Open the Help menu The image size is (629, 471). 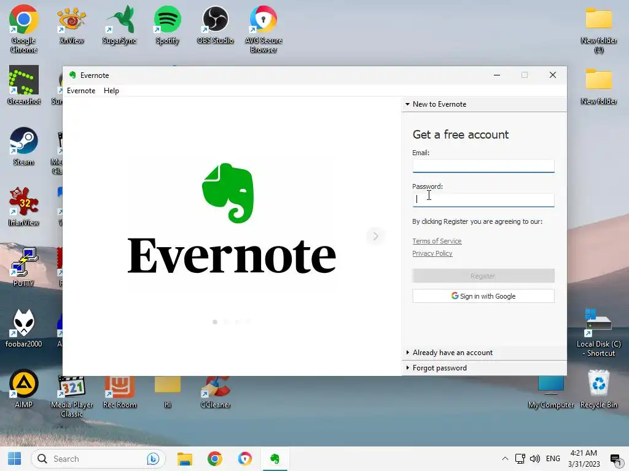[111, 91]
